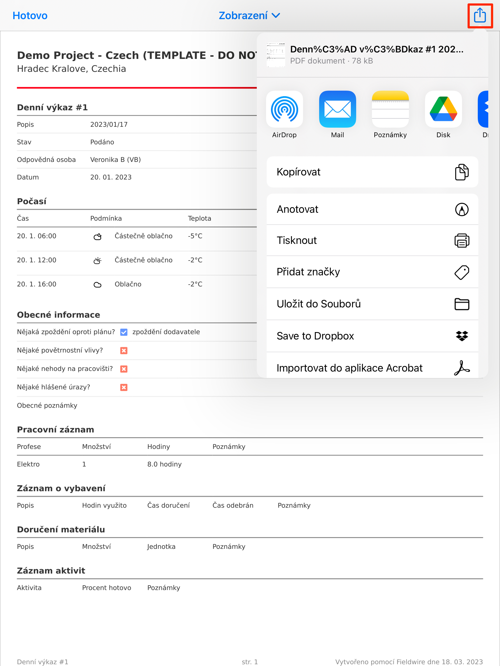500x666 pixels.
Task: Click the tag icon
Action: point(462,272)
